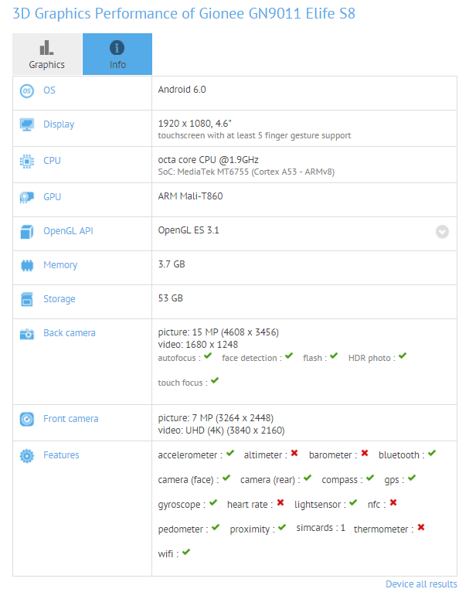469x599 pixels.
Task: Click the bluetooth green checkmark
Action: [432, 454]
